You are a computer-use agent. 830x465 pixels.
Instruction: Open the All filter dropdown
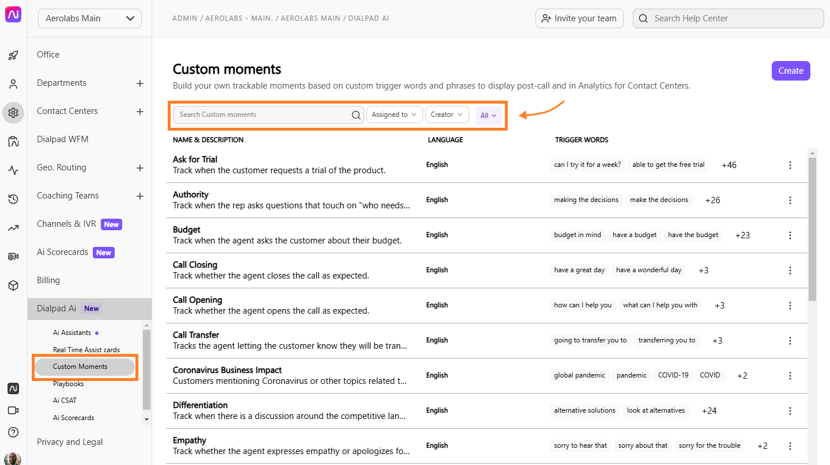tap(489, 116)
